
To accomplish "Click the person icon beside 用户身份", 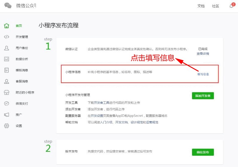I will coord(7,48).
